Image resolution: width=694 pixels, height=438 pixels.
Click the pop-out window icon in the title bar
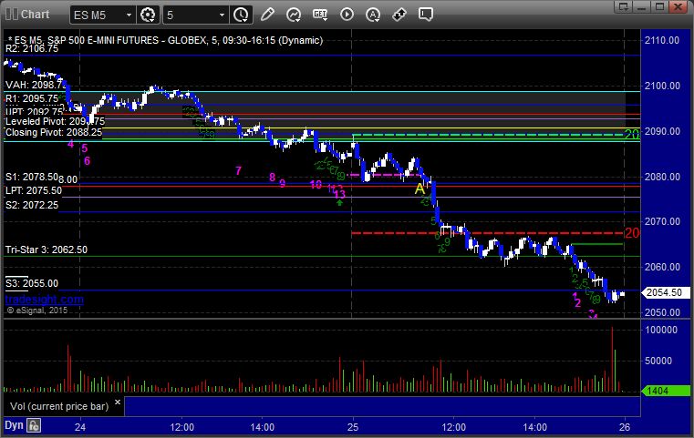point(624,6)
